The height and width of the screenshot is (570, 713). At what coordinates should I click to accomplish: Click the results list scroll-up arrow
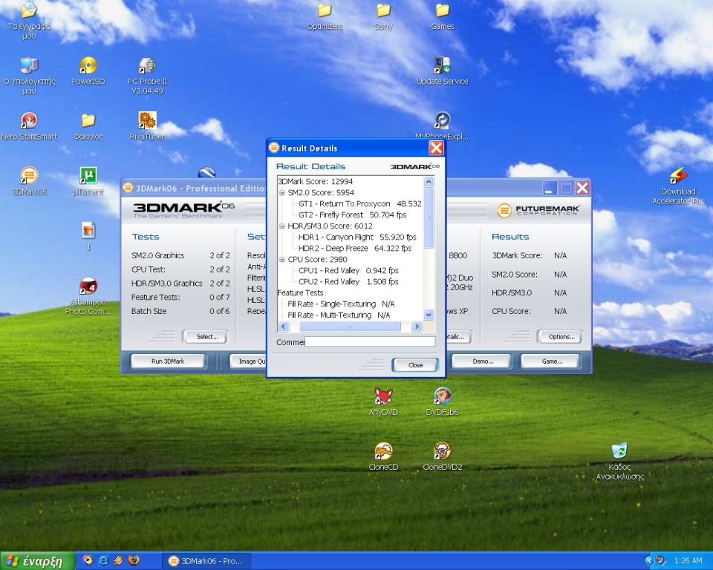(429, 183)
